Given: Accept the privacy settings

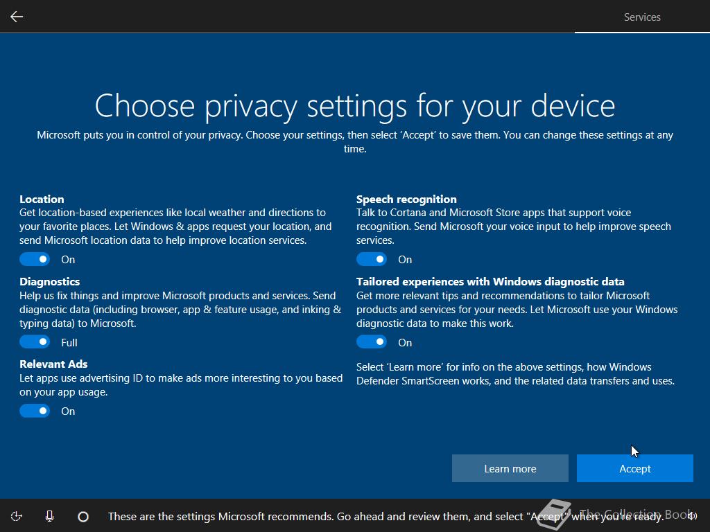Looking at the screenshot, I should 635,468.
